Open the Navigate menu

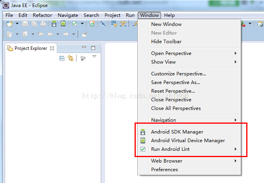[x=68, y=15]
